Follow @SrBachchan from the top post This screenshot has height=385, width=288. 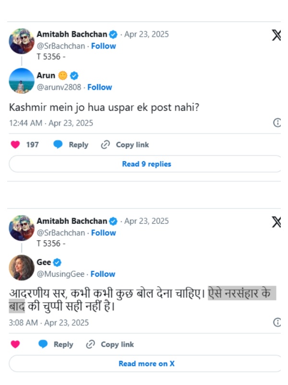point(102,46)
